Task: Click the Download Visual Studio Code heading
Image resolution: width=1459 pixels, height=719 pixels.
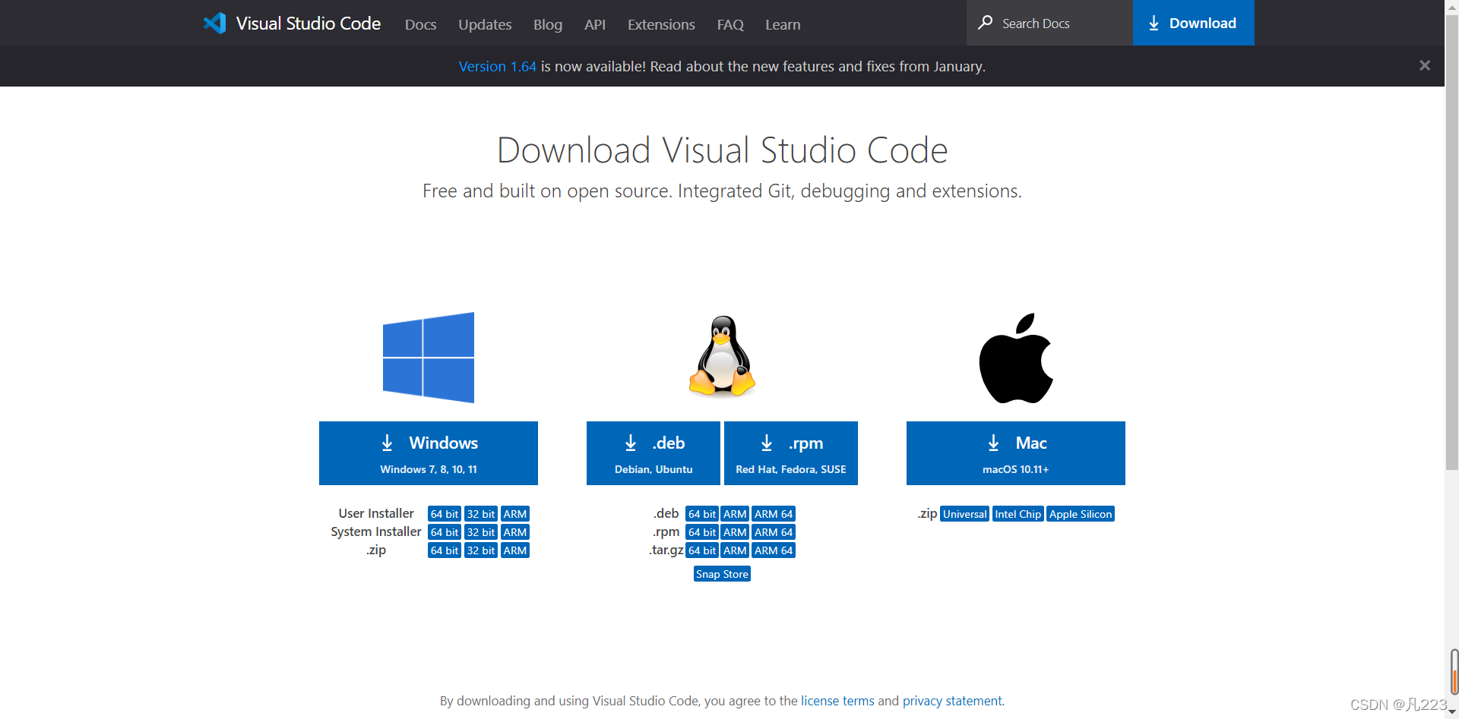Action: tap(722, 150)
